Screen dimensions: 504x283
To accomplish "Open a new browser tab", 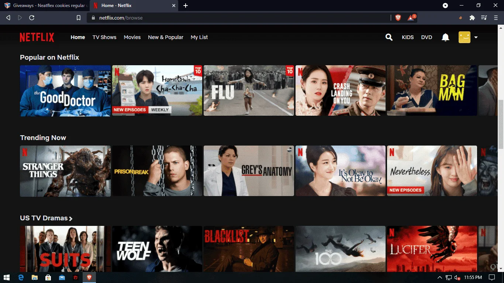I will (186, 6).
